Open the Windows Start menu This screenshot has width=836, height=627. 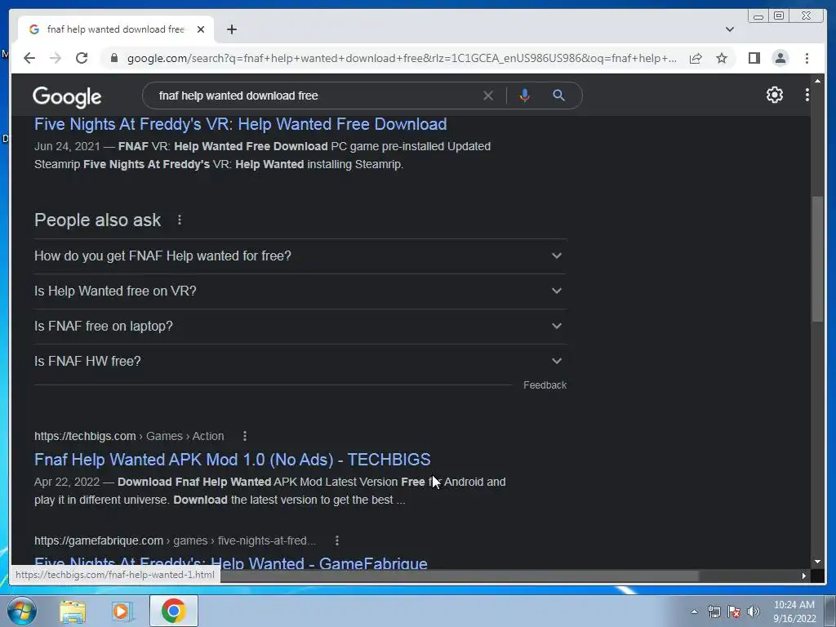tap(22, 611)
